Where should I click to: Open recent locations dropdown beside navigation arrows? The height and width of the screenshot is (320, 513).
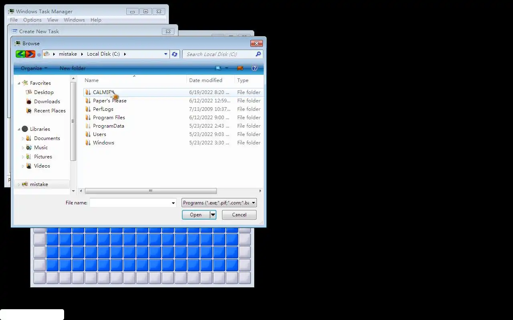pos(39,54)
